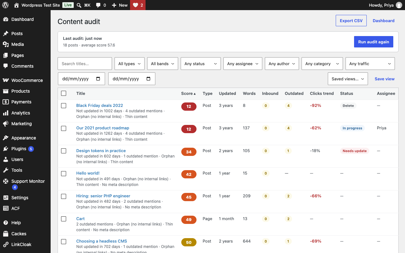
Task: Check the Our 2021 product roadmap row
Action: [64, 128]
